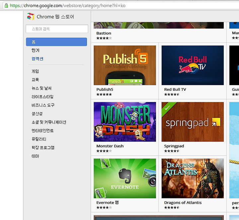Click the Chrome Web Store logo icon

(31, 17)
